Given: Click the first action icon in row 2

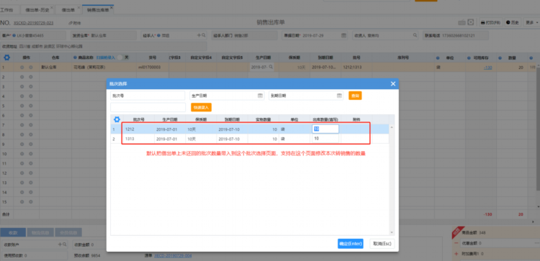Looking at the screenshot, I should 22,77.
